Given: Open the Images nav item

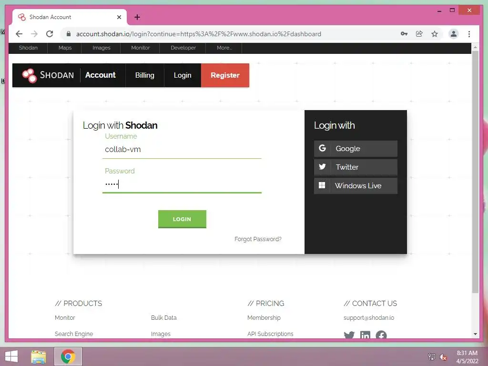Looking at the screenshot, I should [102, 48].
